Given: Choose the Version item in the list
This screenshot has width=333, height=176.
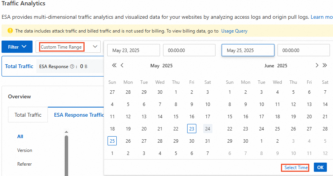Looking at the screenshot, I should pyautogui.click(x=24, y=150).
